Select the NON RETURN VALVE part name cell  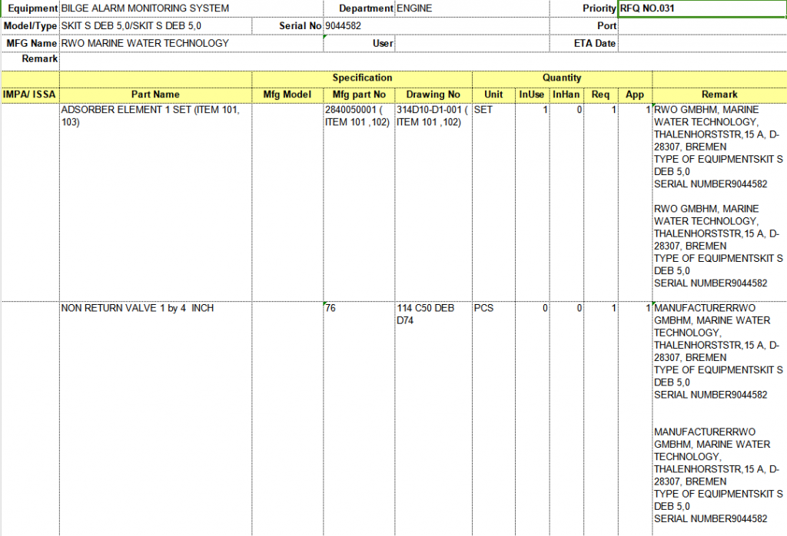pos(155,309)
